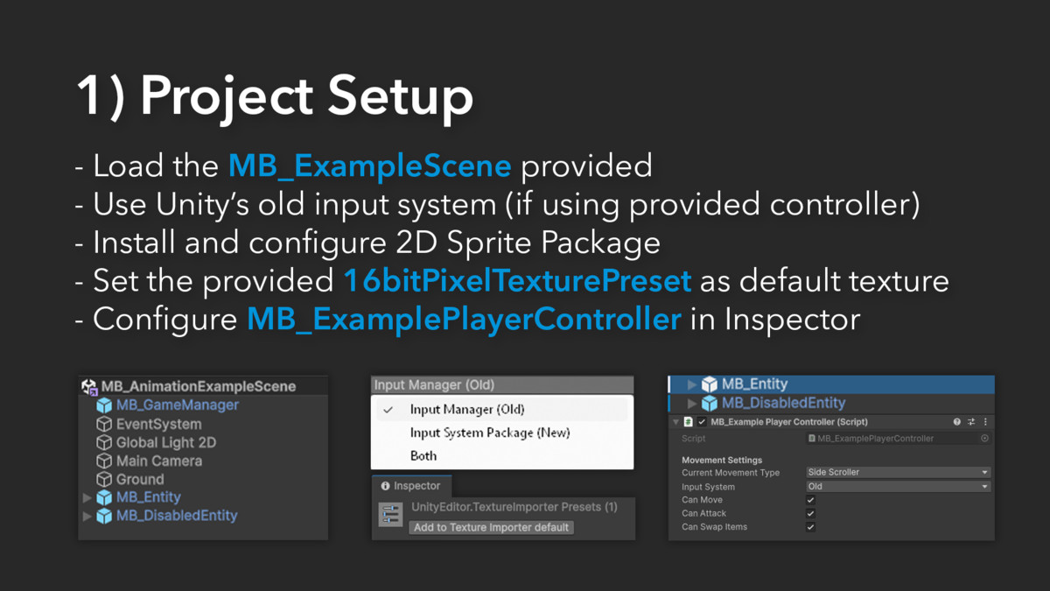Switch to the Inspector tab

click(411, 486)
